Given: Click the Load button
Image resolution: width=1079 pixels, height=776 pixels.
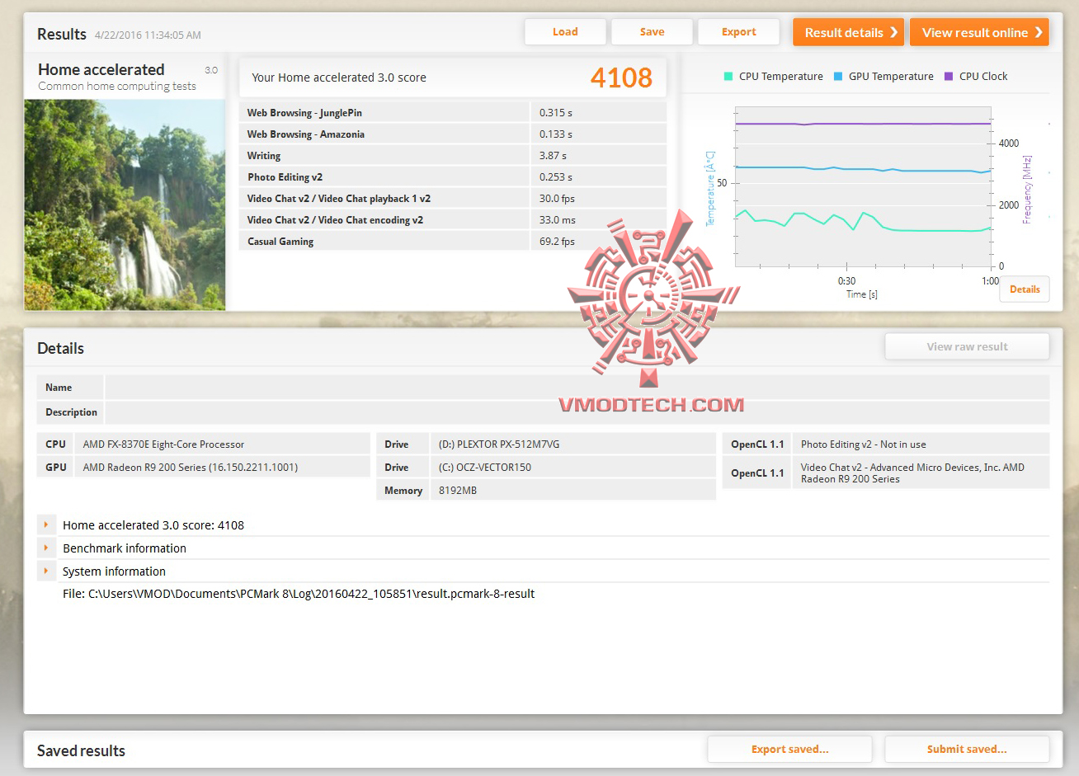Looking at the screenshot, I should 565,32.
